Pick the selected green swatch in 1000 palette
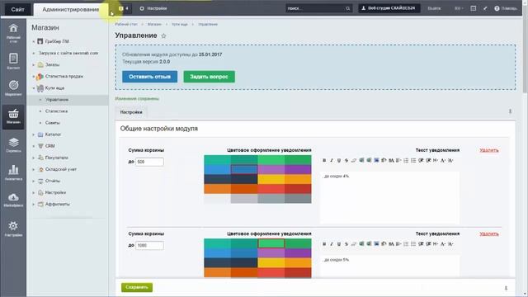 point(271,243)
